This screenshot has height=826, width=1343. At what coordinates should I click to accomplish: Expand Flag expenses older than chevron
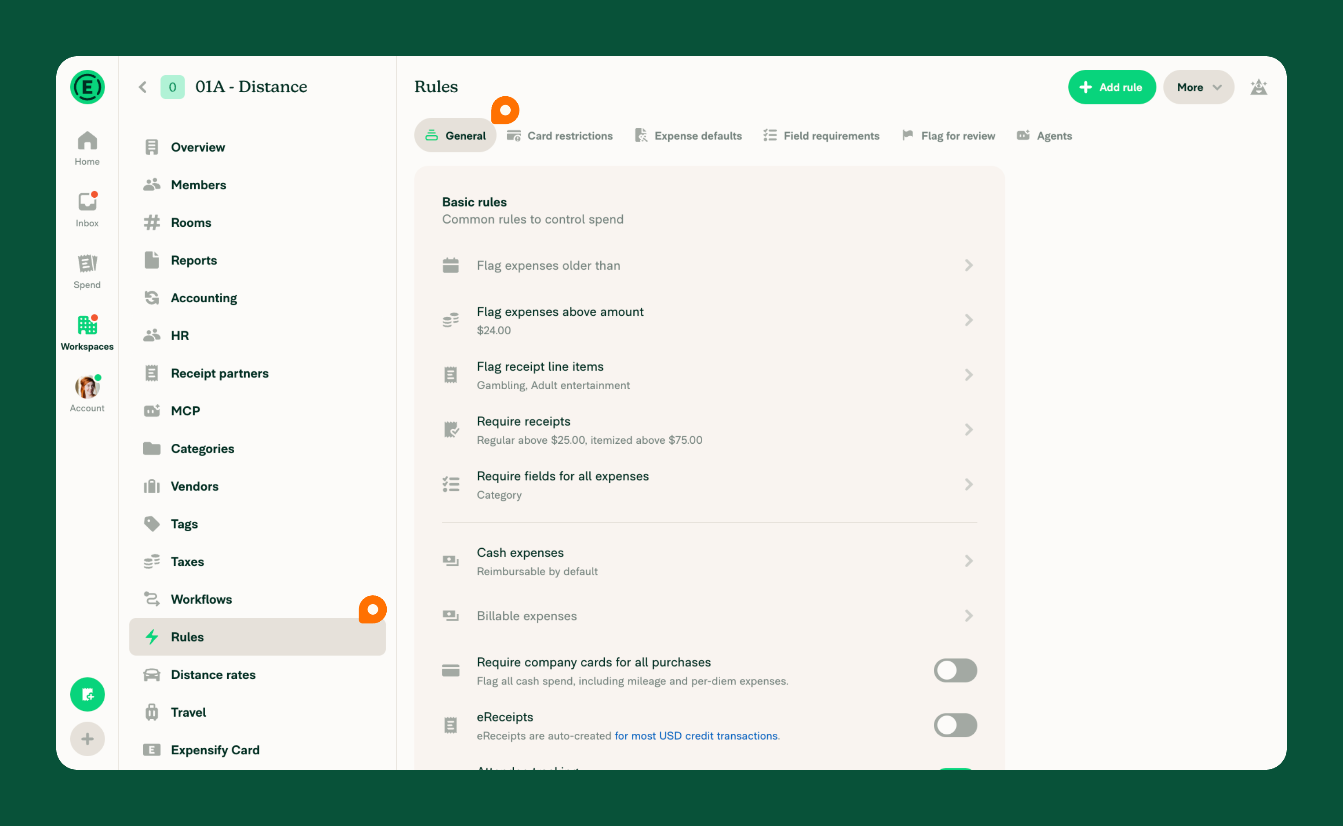(969, 265)
